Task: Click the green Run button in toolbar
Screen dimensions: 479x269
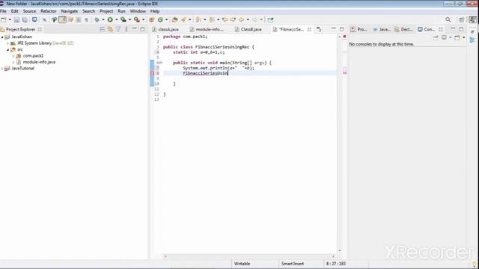Action: 110,20
